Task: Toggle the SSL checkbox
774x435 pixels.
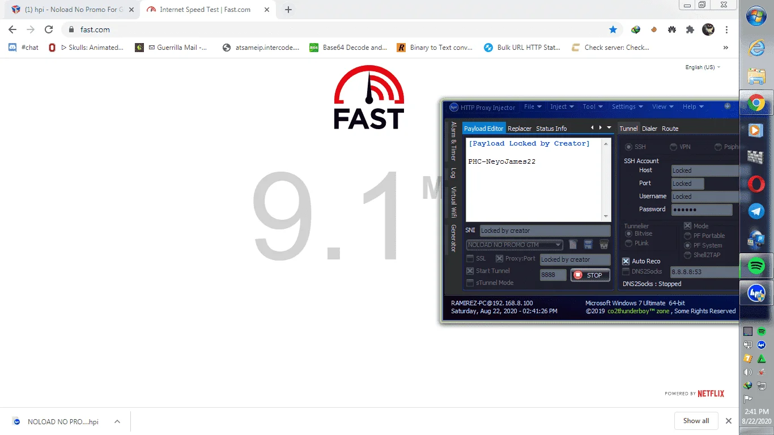Action: [470, 259]
